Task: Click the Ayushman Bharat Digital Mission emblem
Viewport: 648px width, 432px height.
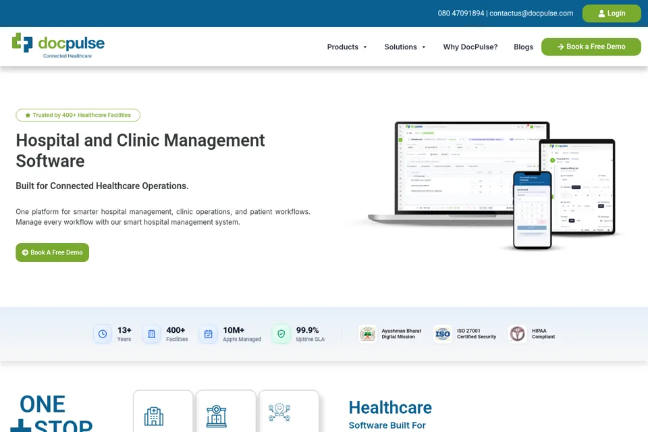Action: 367,334
